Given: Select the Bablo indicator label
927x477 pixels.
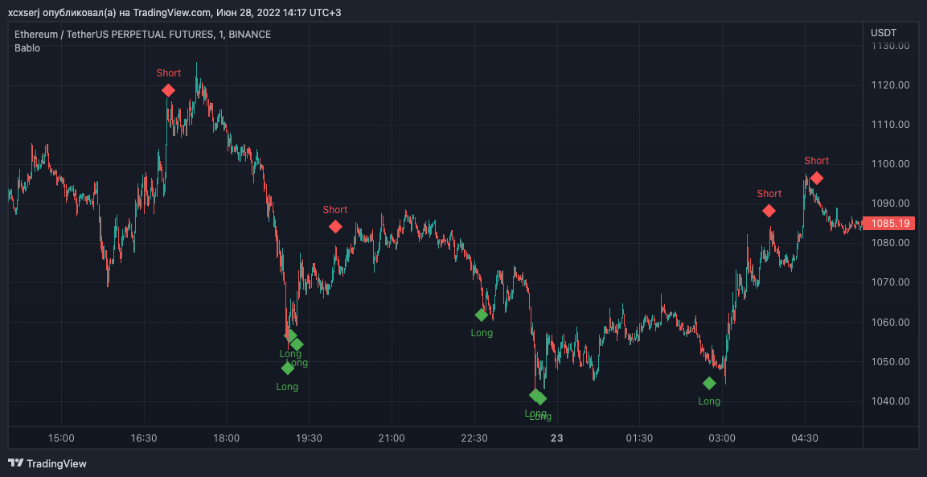Looking at the screenshot, I should point(27,48).
